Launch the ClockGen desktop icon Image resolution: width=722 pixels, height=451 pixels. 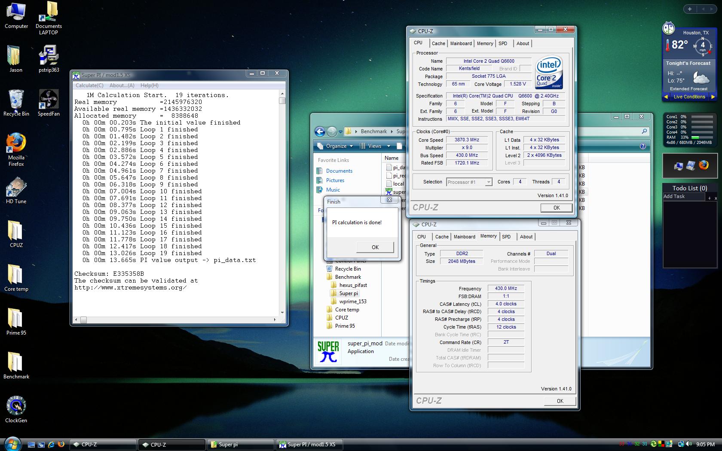point(16,409)
